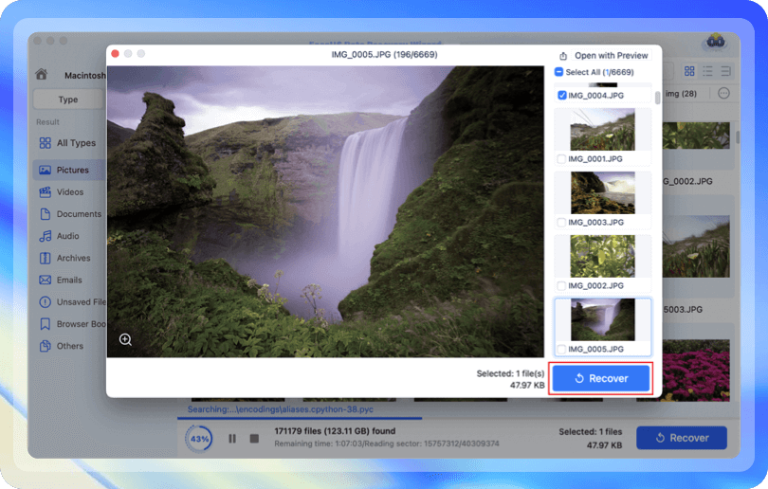Close the preview dialog with the red button
Screen dimensions: 768x489
coord(115,53)
